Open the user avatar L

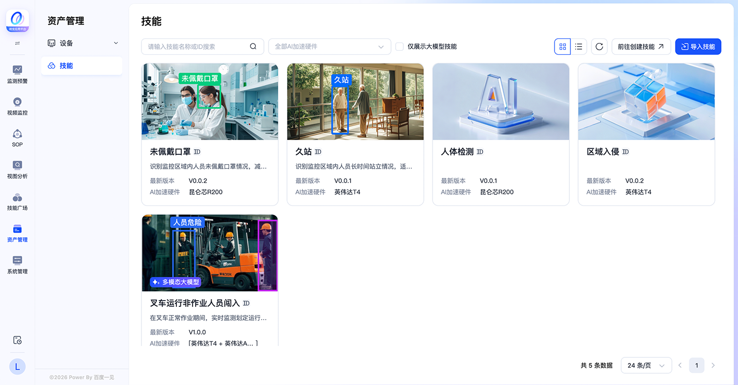point(17,366)
